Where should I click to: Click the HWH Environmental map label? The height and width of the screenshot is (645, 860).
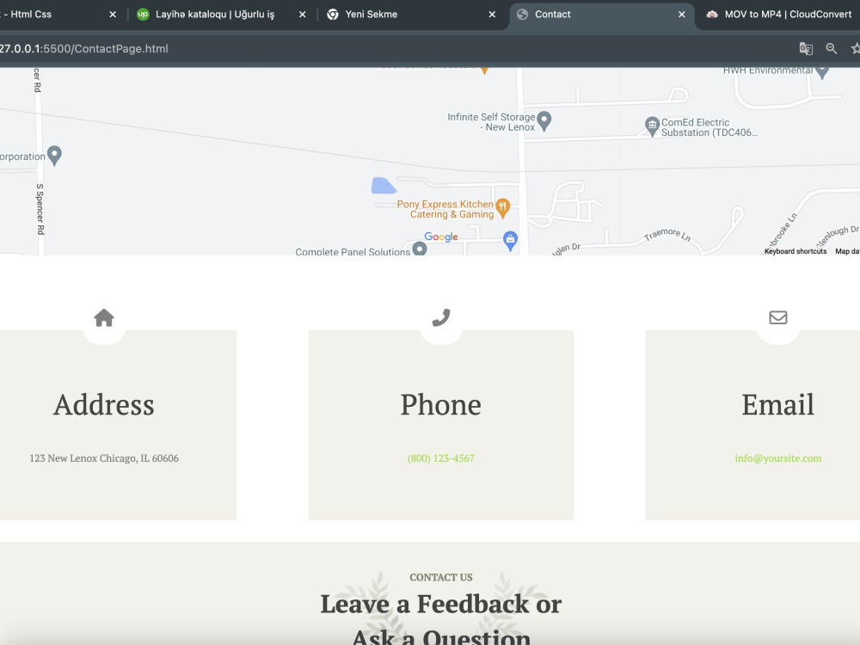click(768, 71)
